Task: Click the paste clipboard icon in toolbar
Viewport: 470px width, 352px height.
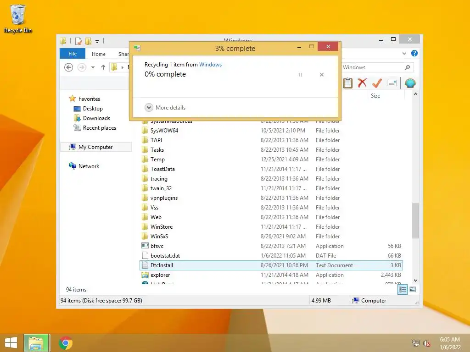Action: click(x=348, y=83)
